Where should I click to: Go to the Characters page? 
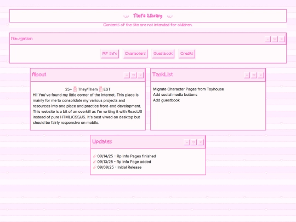click(x=135, y=54)
